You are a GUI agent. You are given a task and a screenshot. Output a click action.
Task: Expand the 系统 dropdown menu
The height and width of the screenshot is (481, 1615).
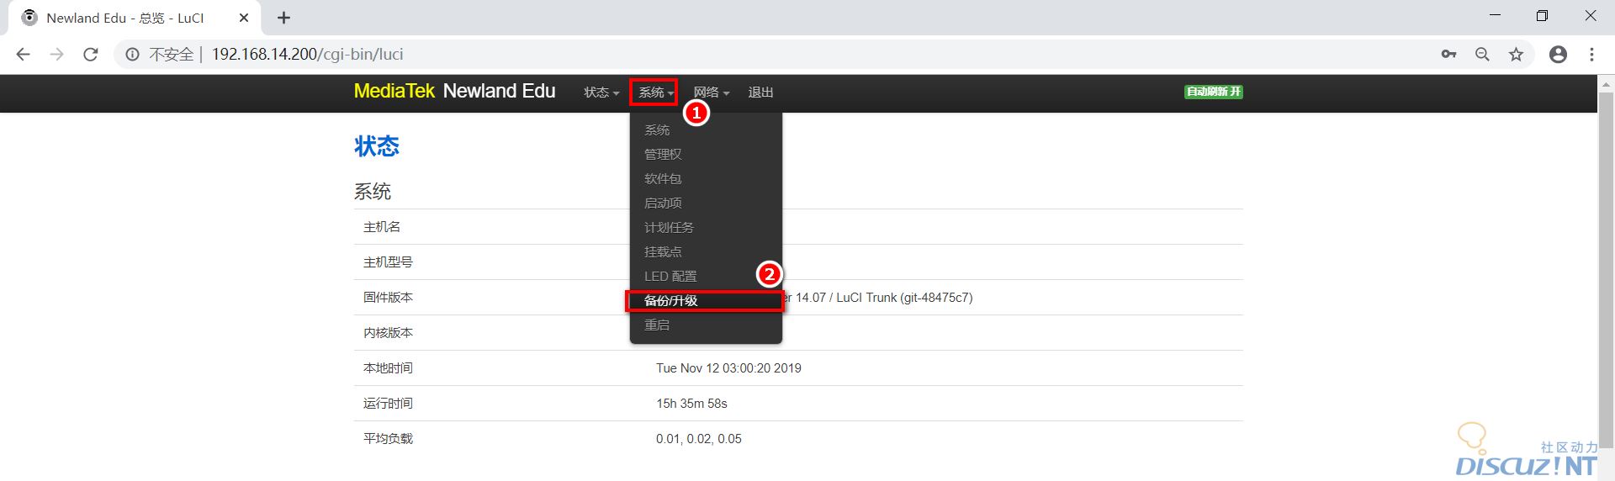point(654,92)
